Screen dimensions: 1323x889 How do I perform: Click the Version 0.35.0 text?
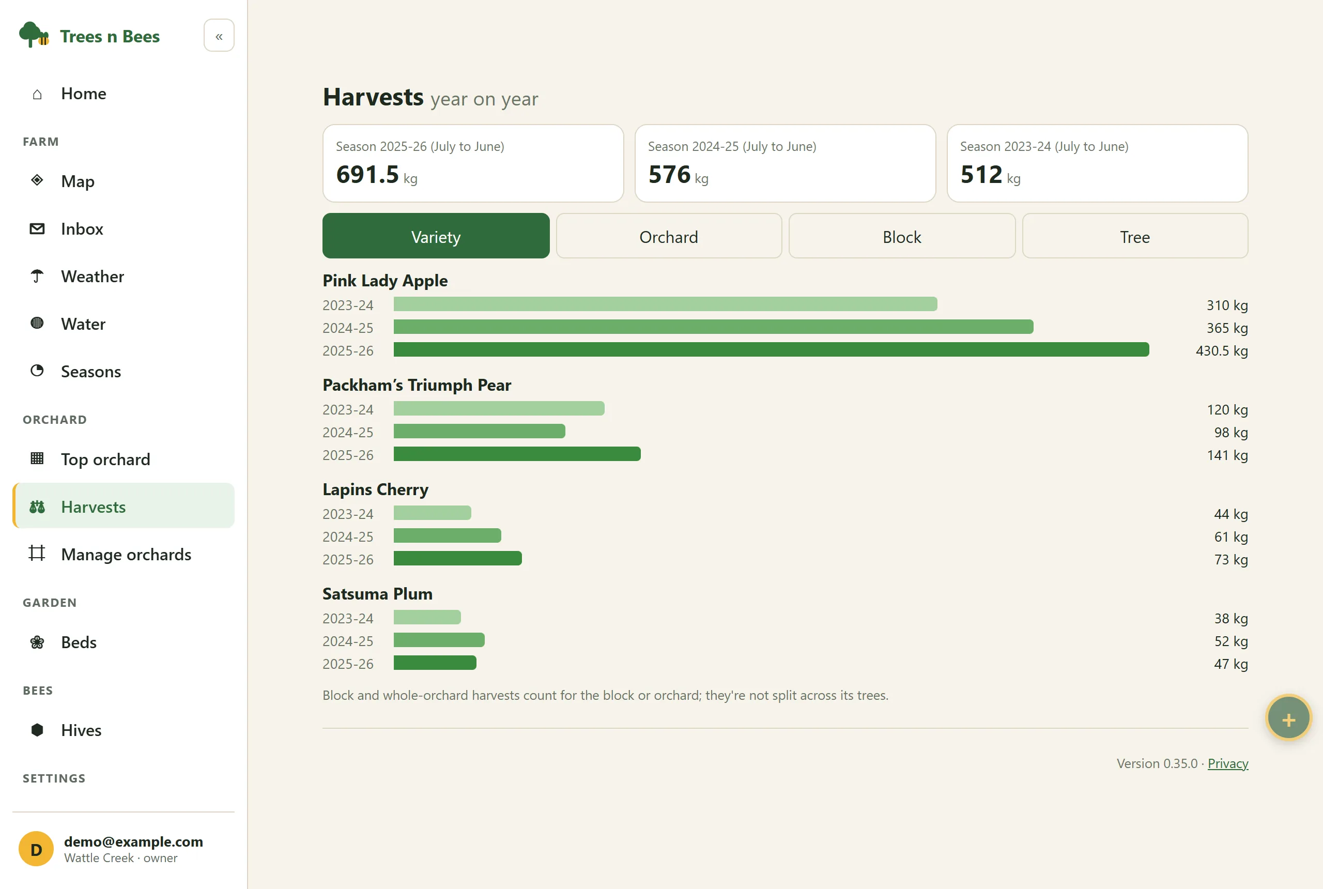pos(1157,764)
